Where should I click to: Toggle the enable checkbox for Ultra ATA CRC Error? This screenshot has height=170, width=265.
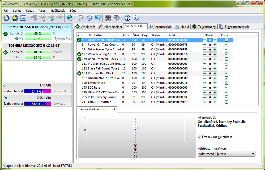coord(226,92)
